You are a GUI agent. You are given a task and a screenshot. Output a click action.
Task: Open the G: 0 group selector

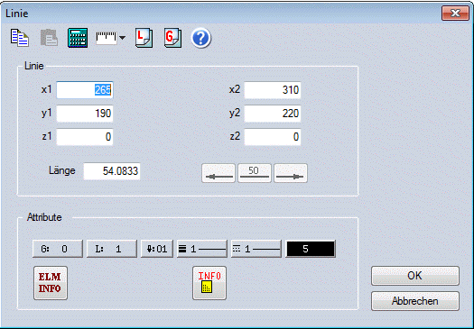pos(58,249)
